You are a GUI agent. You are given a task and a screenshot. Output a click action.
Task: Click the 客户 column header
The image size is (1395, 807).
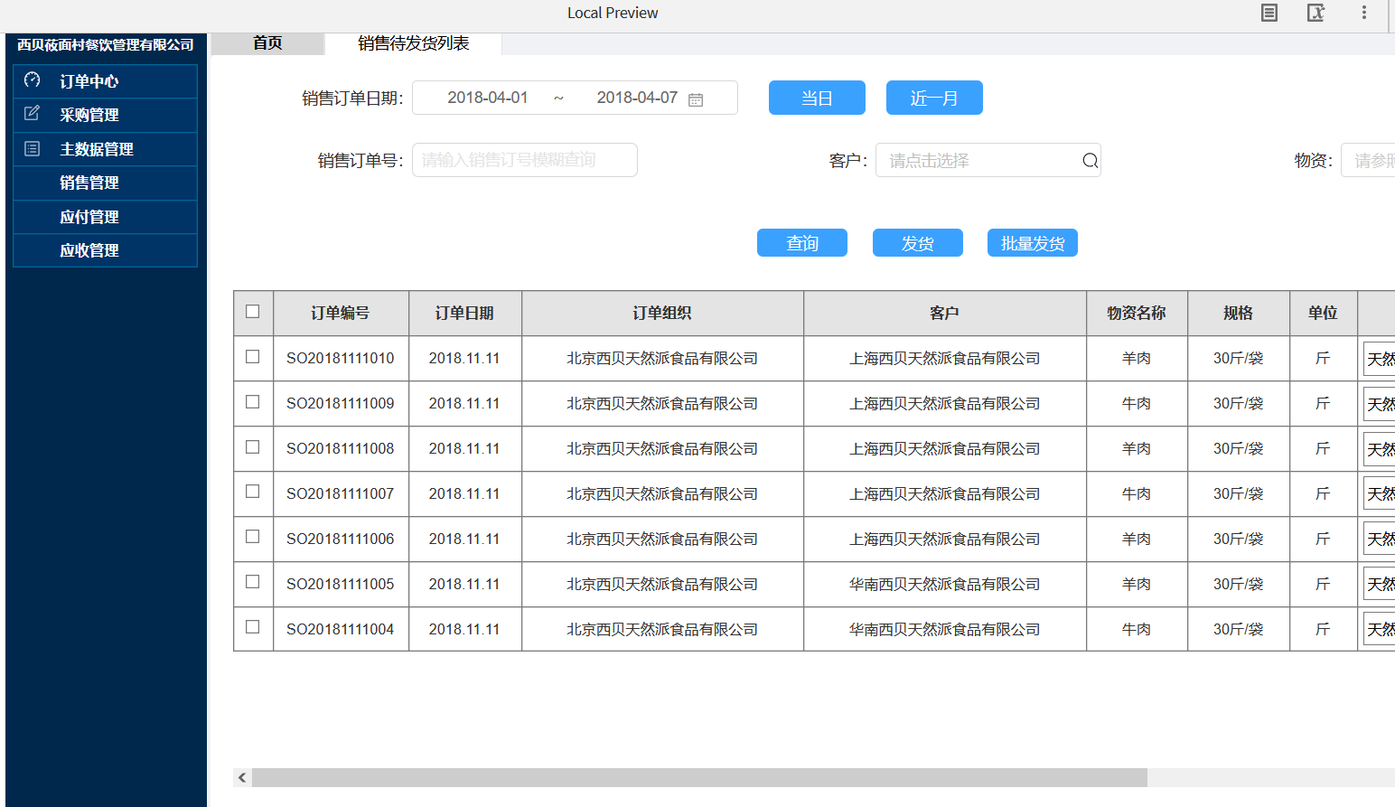[x=944, y=313]
